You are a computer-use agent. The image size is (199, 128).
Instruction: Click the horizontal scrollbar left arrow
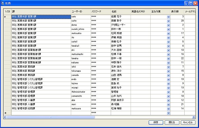[x=5, y=117]
